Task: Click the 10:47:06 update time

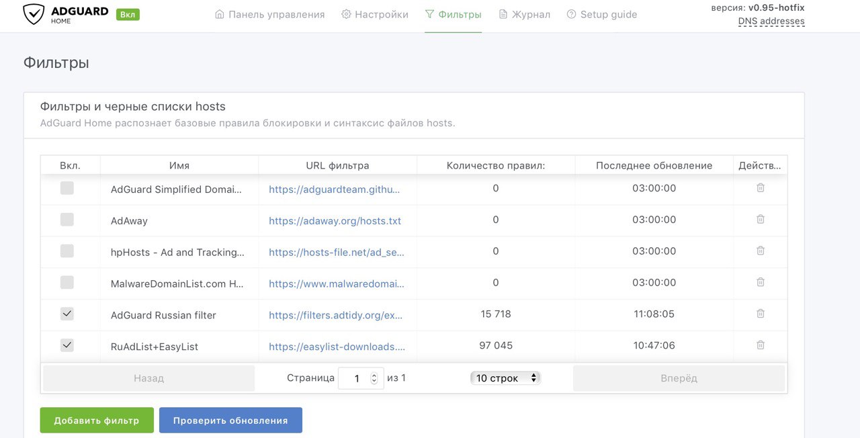Action: click(654, 345)
